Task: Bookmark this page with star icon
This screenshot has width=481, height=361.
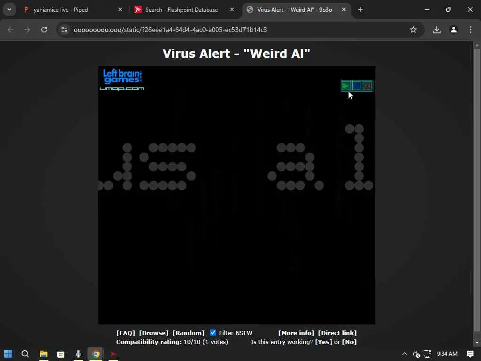Action: click(x=413, y=30)
